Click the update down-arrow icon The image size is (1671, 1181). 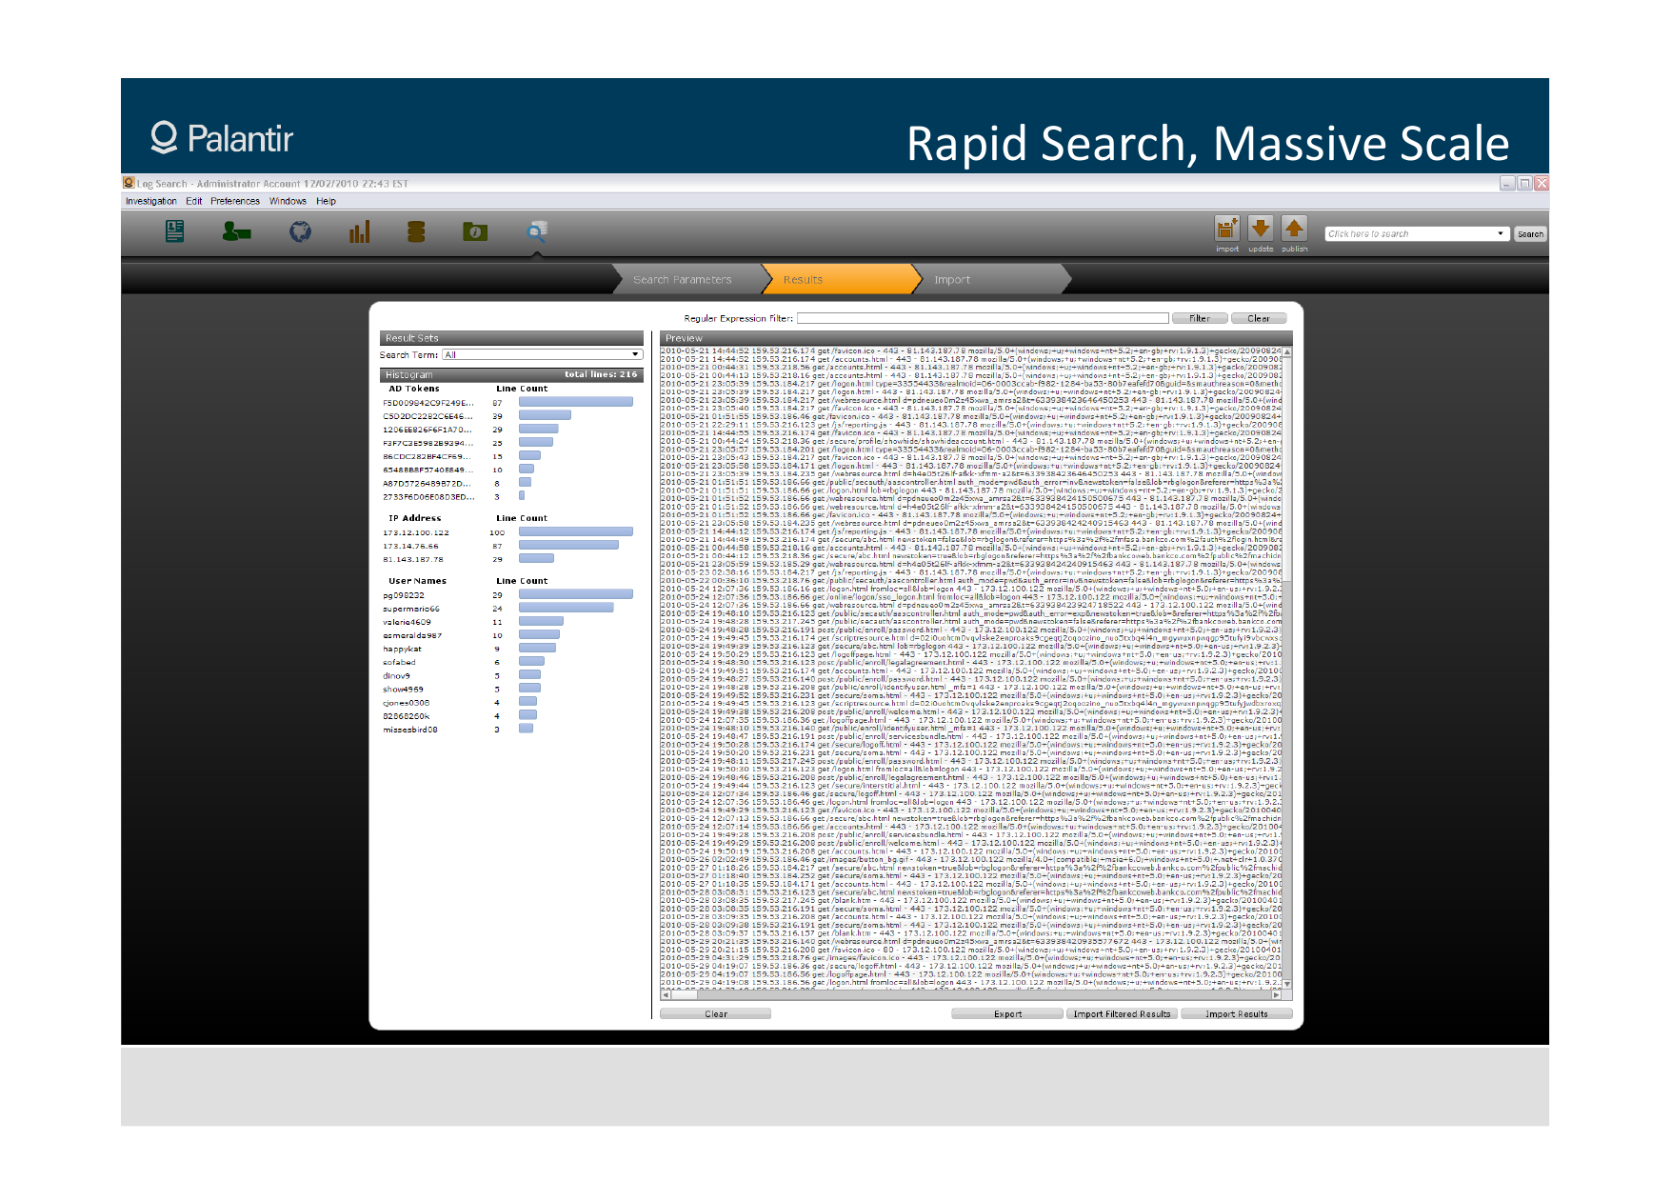coord(1261,229)
